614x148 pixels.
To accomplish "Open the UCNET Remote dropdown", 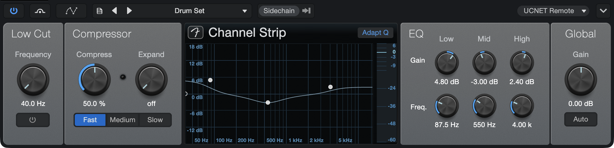I will pyautogui.click(x=553, y=11).
